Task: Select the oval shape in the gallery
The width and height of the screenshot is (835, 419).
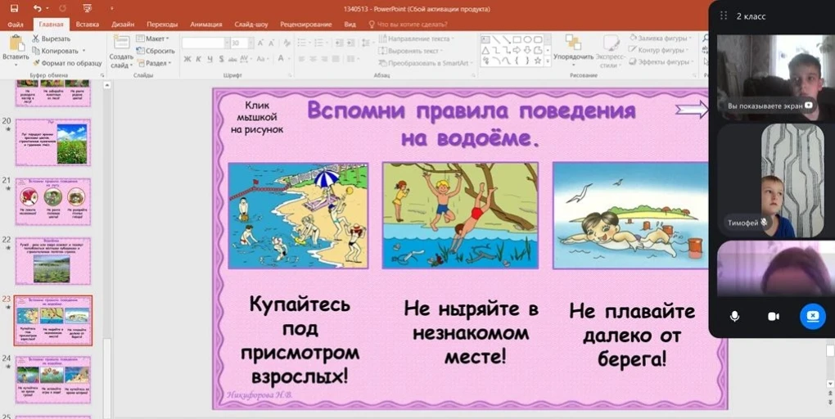Action: (527, 39)
